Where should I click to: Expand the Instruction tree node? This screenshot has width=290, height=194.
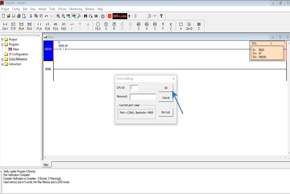2,64
